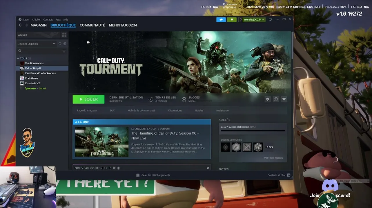
Task: Open collections grid view icon beside Accueil
Action: [64, 35]
